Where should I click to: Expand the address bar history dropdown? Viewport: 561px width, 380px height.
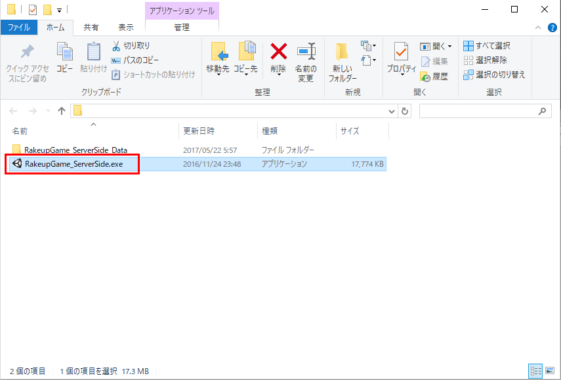click(x=392, y=112)
